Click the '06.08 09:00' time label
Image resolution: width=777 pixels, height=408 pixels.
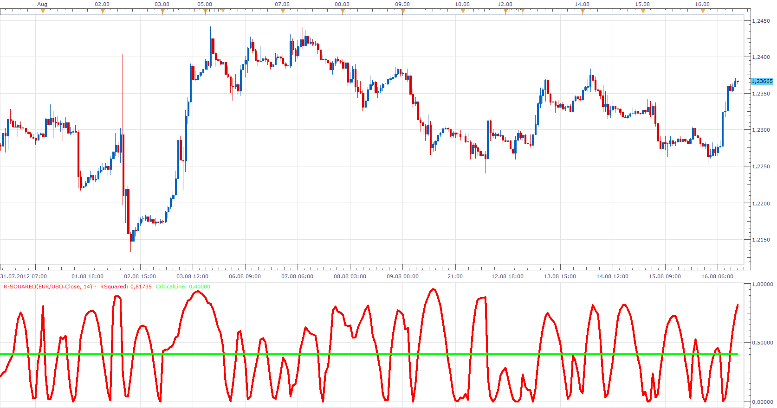coord(245,276)
